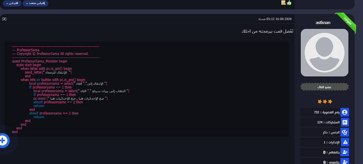Click the عضو فعال rank badge
Viewport: 363px width, 164px height.
325,87
